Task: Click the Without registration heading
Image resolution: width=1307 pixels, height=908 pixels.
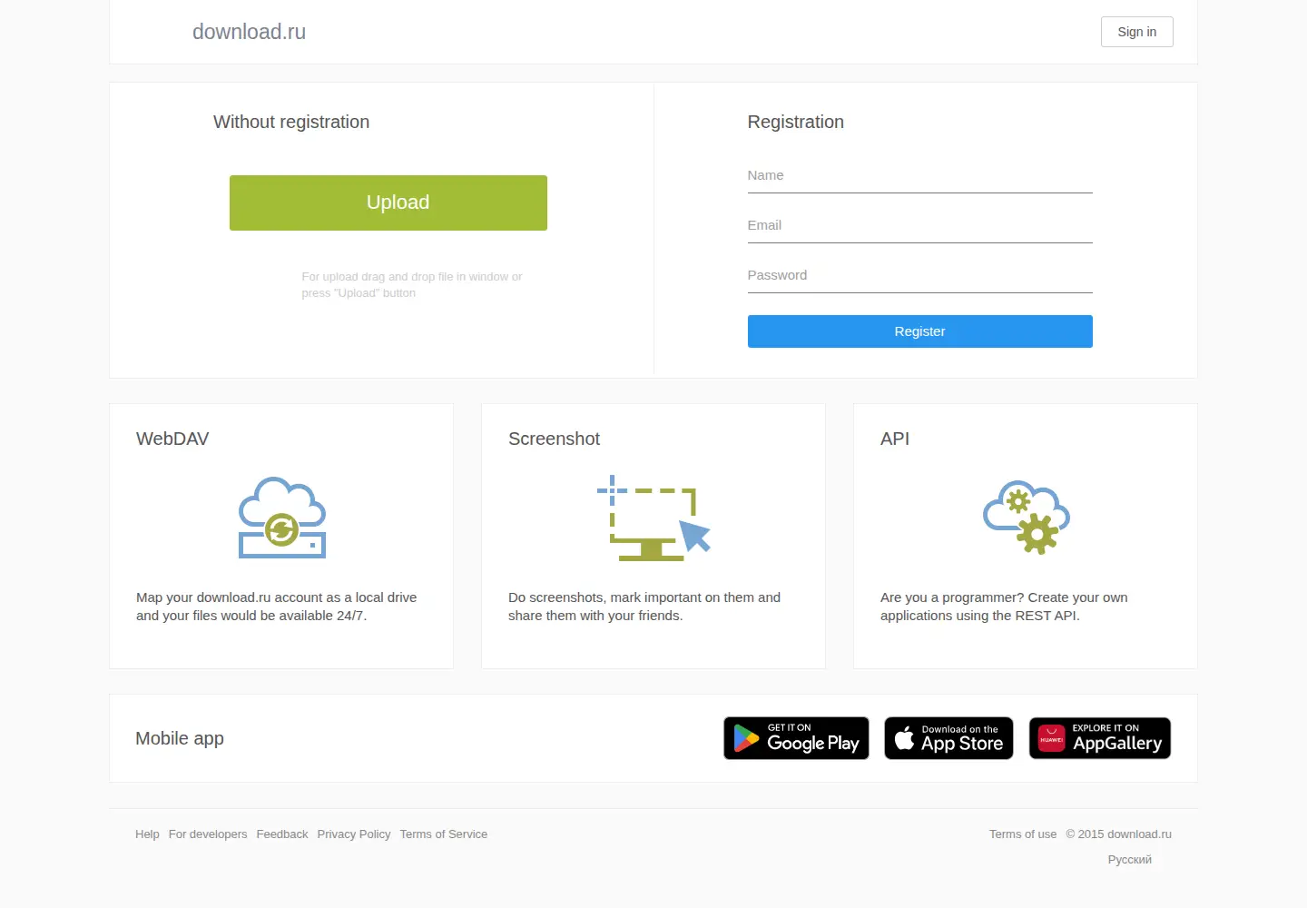Action: 291,122
